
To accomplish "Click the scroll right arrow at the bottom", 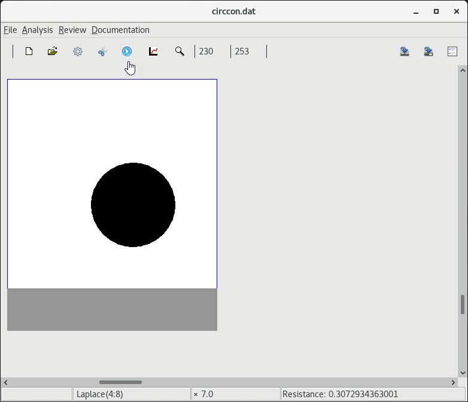I will tap(453, 382).
